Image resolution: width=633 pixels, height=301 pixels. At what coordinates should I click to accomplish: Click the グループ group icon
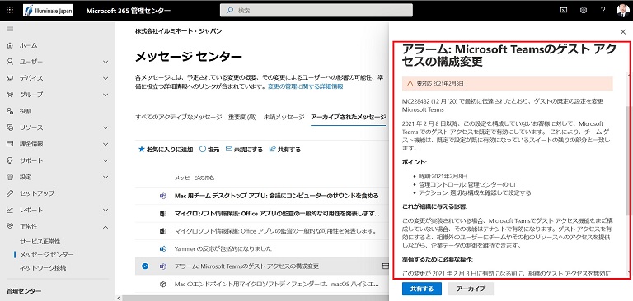pyautogui.click(x=10, y=95)
